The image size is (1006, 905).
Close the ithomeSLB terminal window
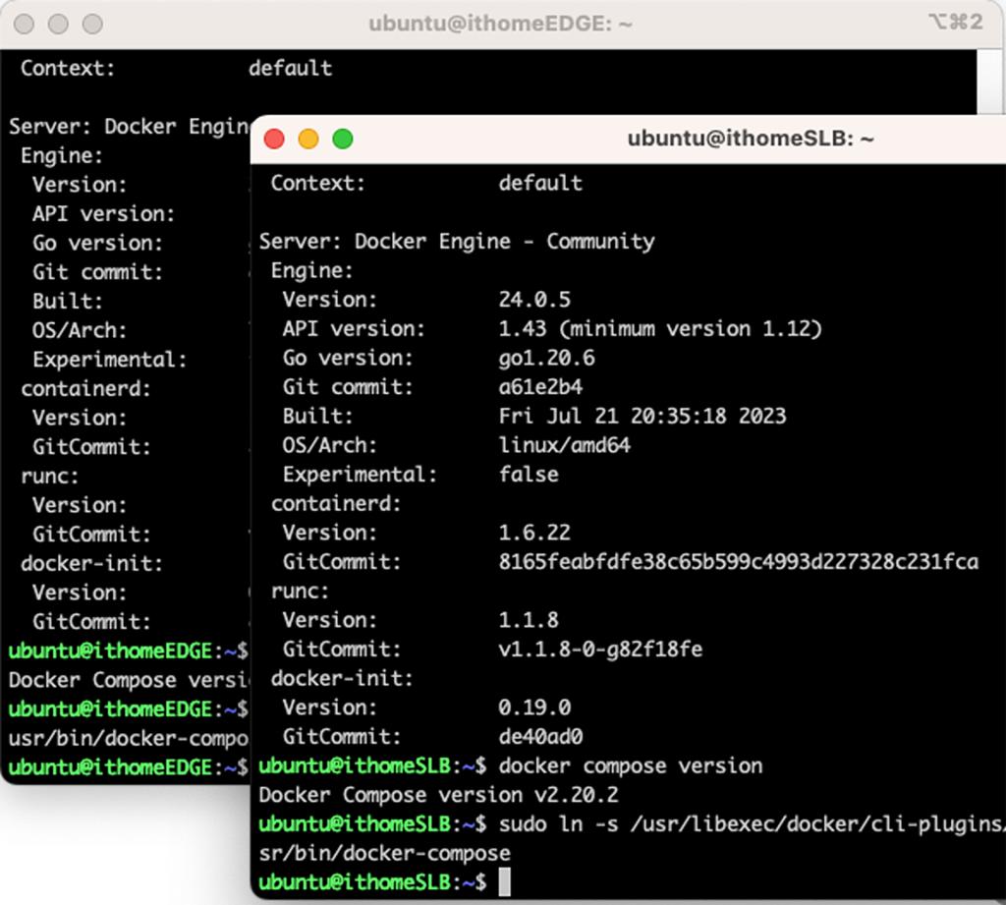274,139
